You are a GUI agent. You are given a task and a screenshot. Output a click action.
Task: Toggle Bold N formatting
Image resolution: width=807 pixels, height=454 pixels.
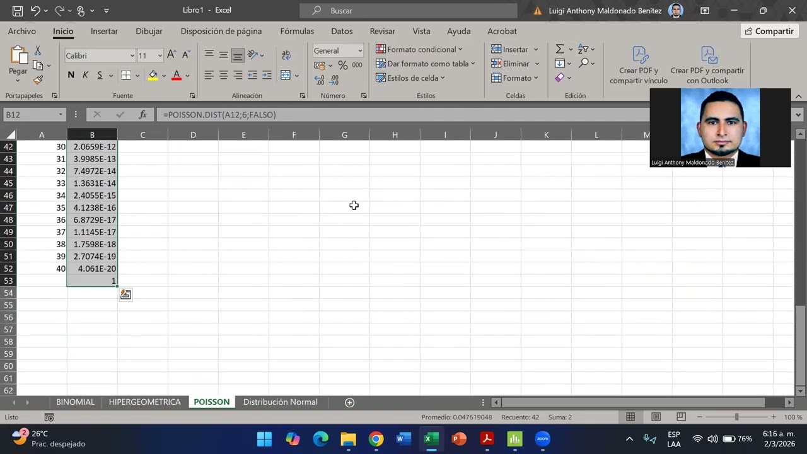click(x=71, y=75)
